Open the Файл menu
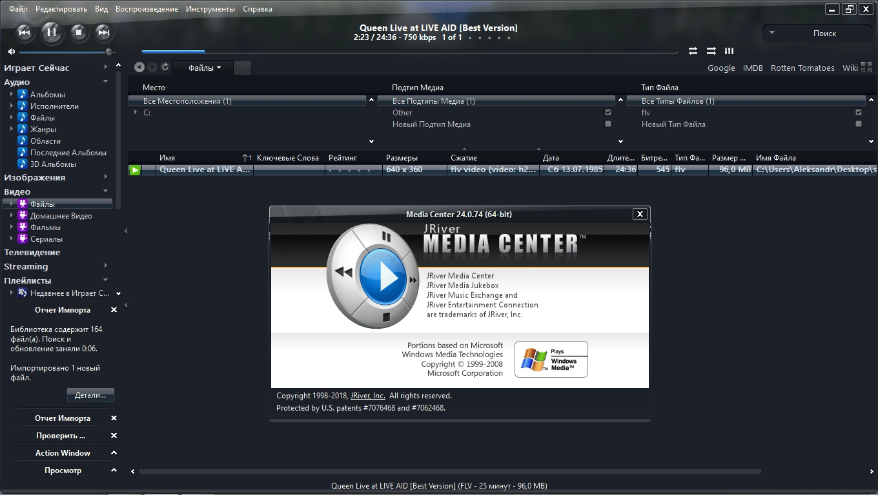This screenshot has width=878, height=495. pos(19,9)
